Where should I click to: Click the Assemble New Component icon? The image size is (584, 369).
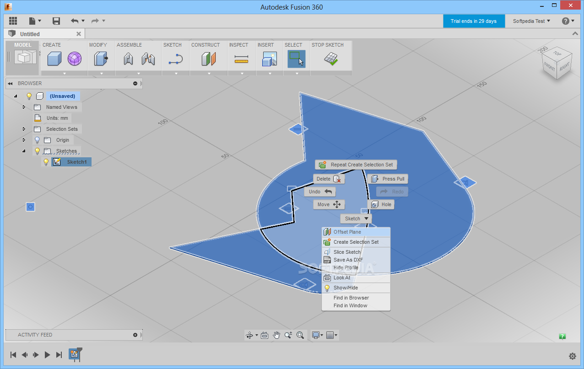[x=128, y=59]
